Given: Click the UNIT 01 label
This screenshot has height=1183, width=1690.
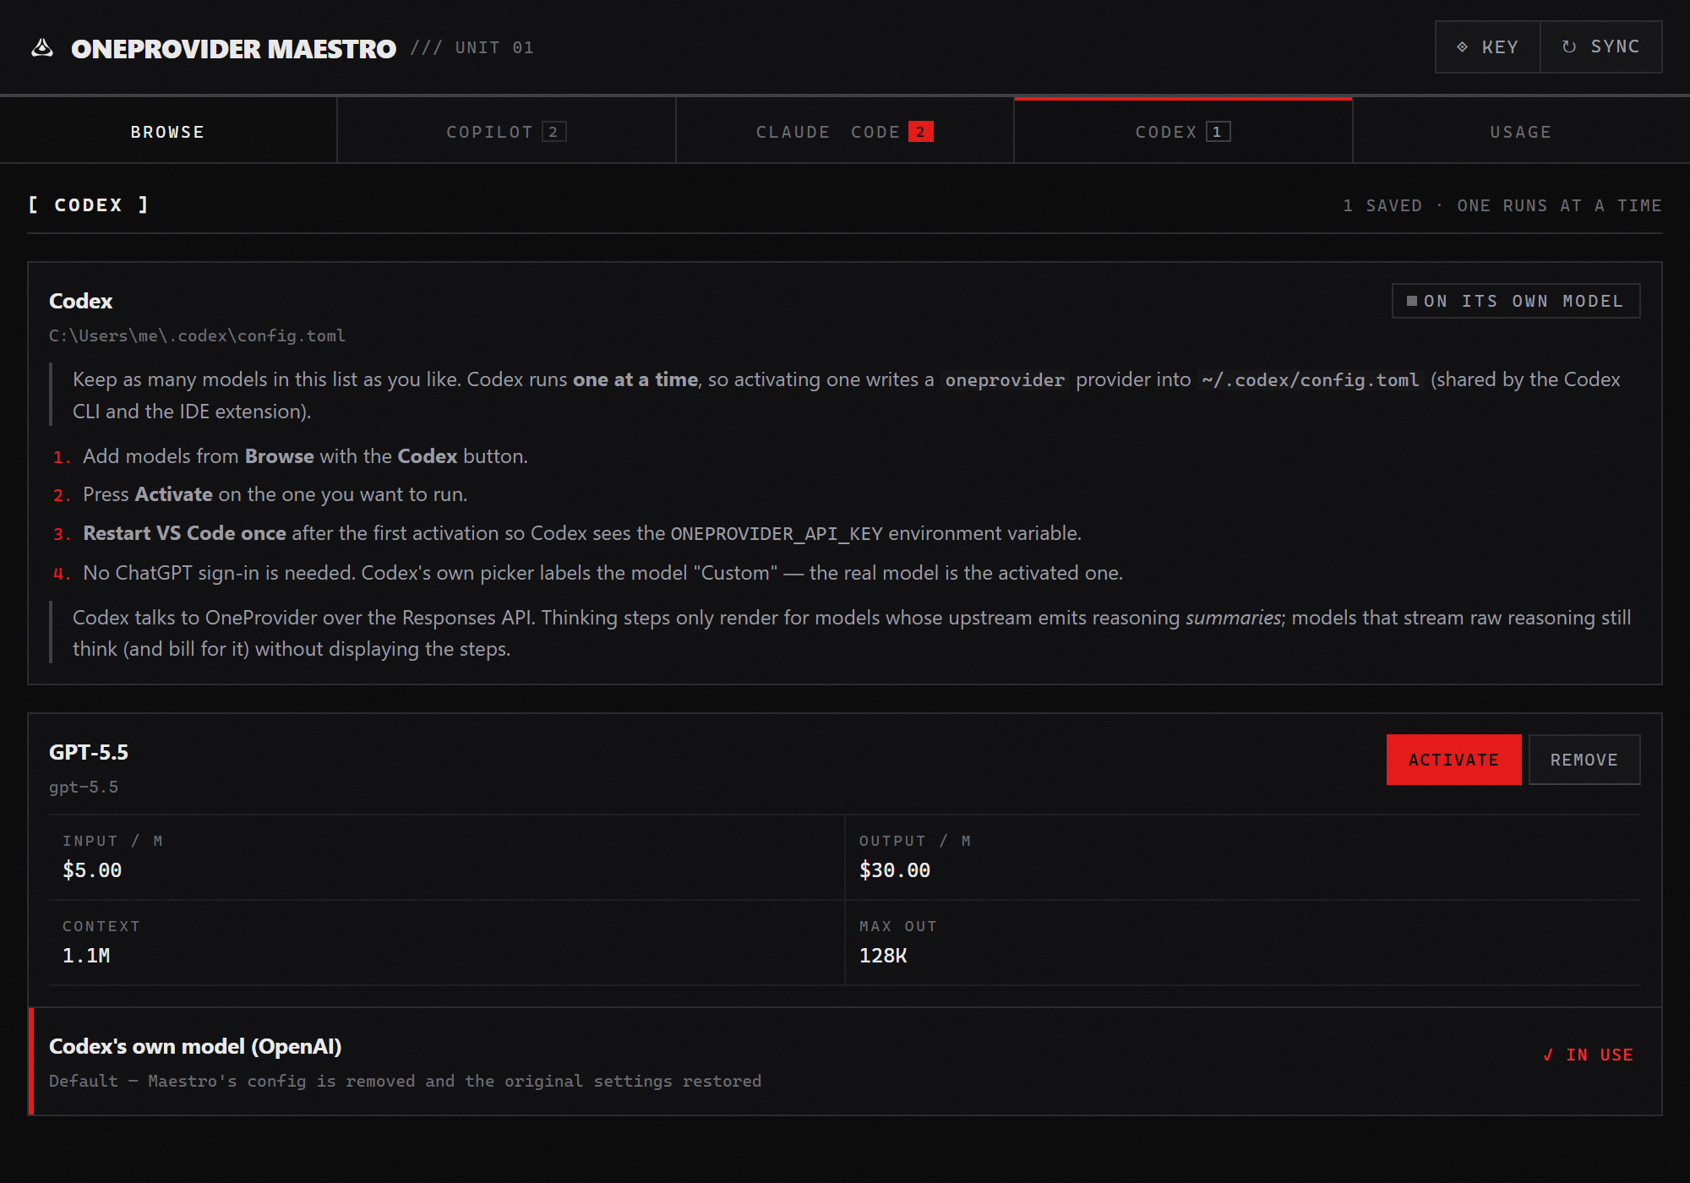Looking at the screenshot, I should pyautogui.click(x=494, y=48).
